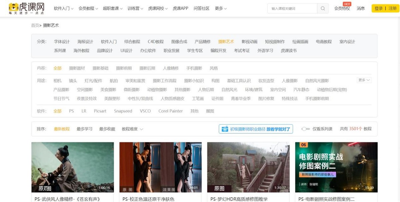This screenshot has width=400, height=202.
Task: Filter software by PS
Action: point(71,111)
